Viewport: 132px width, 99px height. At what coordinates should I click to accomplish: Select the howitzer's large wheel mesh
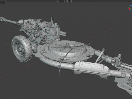coord(22,49)
